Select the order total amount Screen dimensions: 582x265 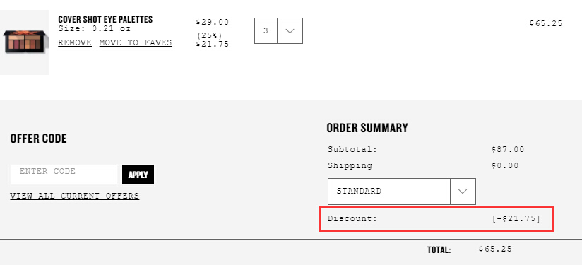tap(495, 249)
